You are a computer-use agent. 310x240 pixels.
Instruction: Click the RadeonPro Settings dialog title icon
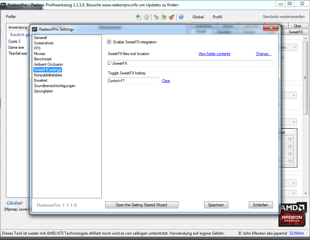35,29
